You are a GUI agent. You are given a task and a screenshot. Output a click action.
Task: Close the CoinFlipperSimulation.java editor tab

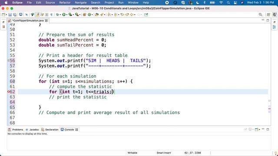click(x=46, y=20)
